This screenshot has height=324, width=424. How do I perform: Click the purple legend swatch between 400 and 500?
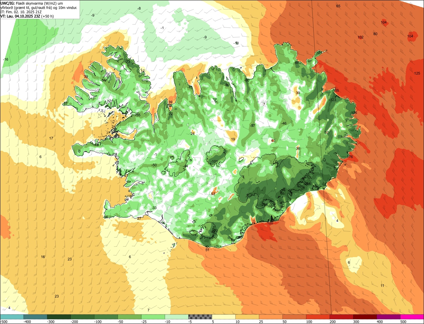point(388,317)
